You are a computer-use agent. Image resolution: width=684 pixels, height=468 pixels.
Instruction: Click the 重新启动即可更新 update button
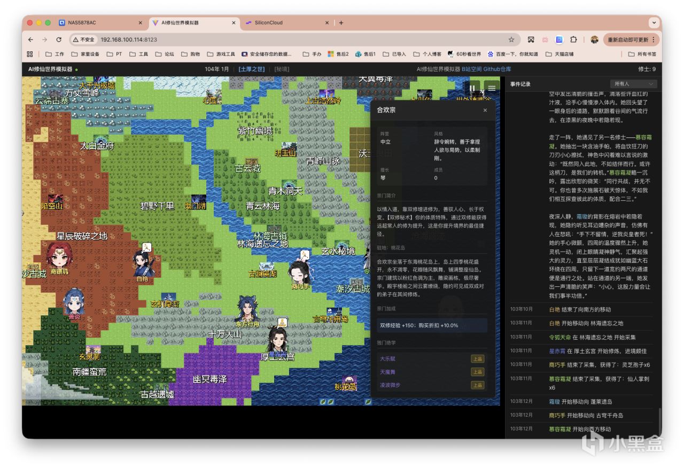tap(631, 40)
